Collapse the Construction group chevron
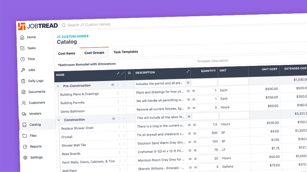 (59, 120)
